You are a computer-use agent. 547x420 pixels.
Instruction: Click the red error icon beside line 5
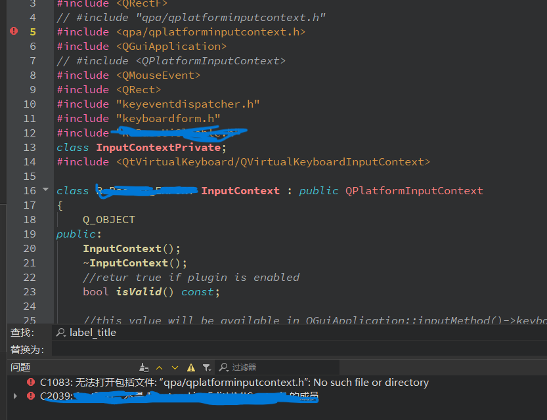[x=12, y=31]
